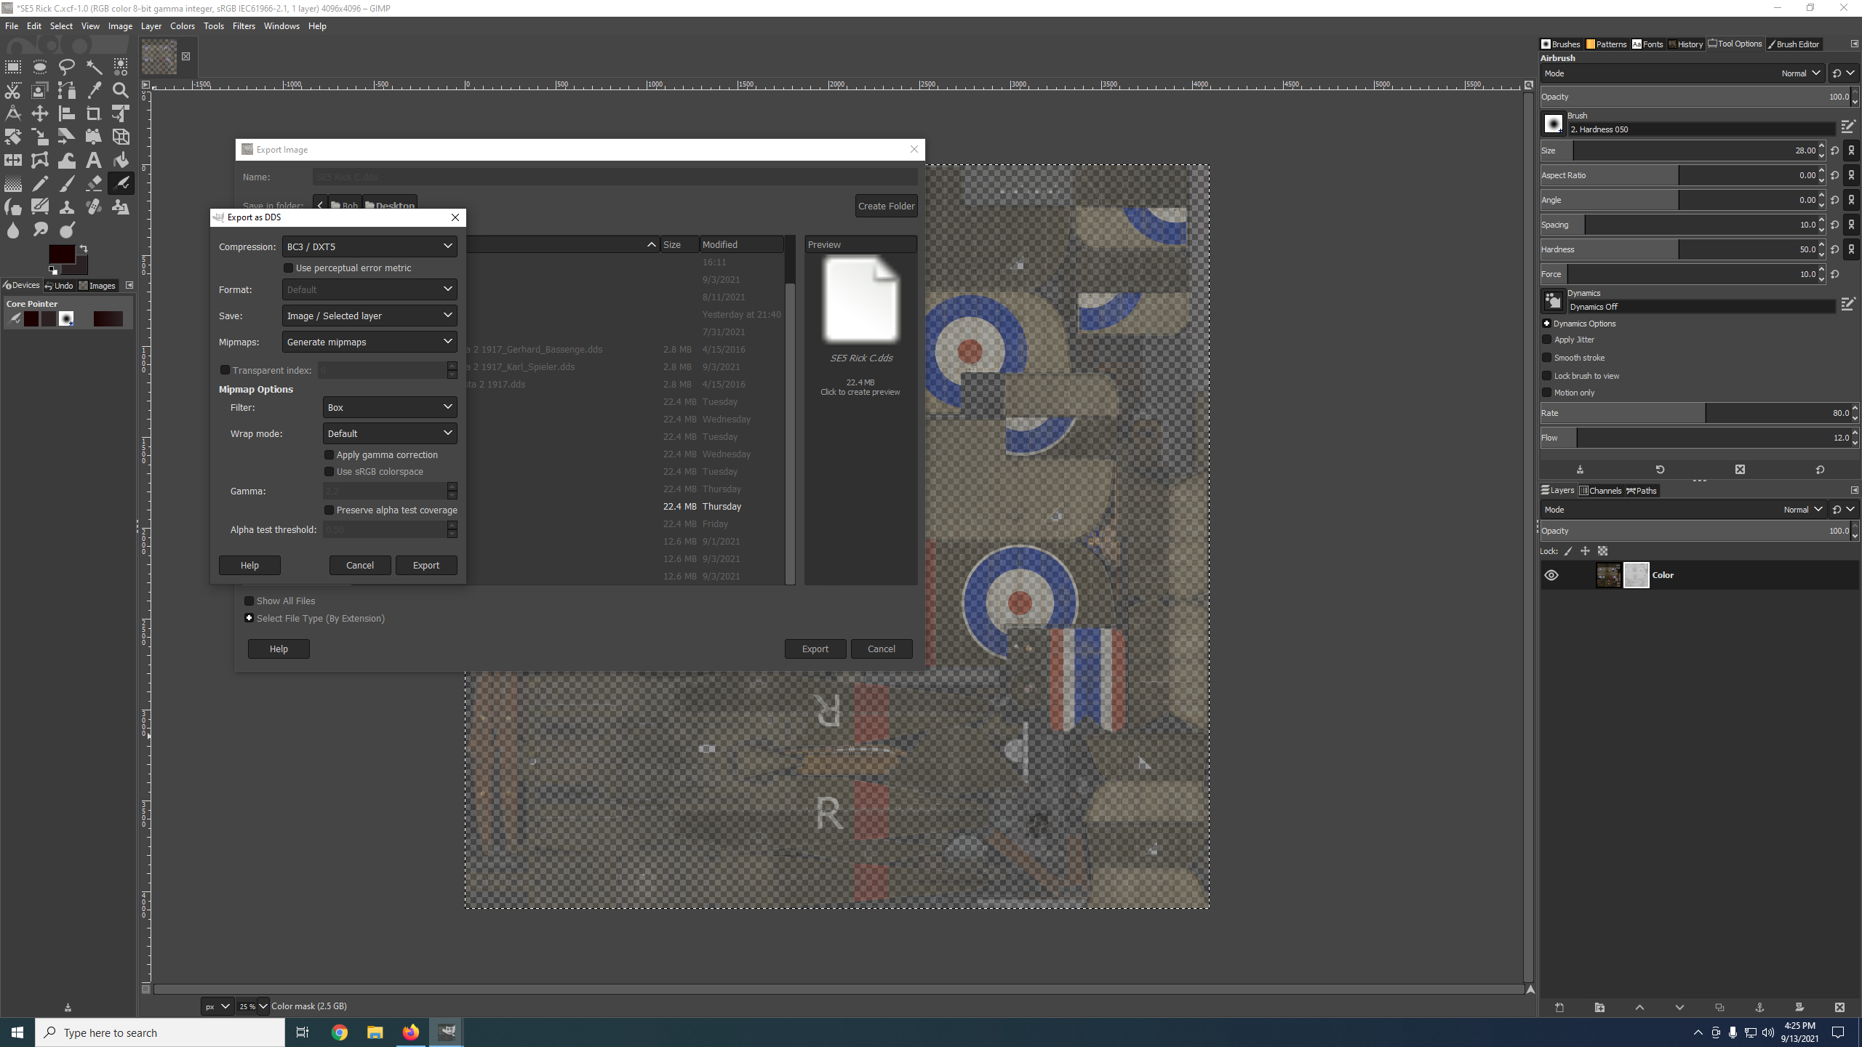Select the Measure compass tool
This screenshot has width=1862, height=1047.
(13, 113)
